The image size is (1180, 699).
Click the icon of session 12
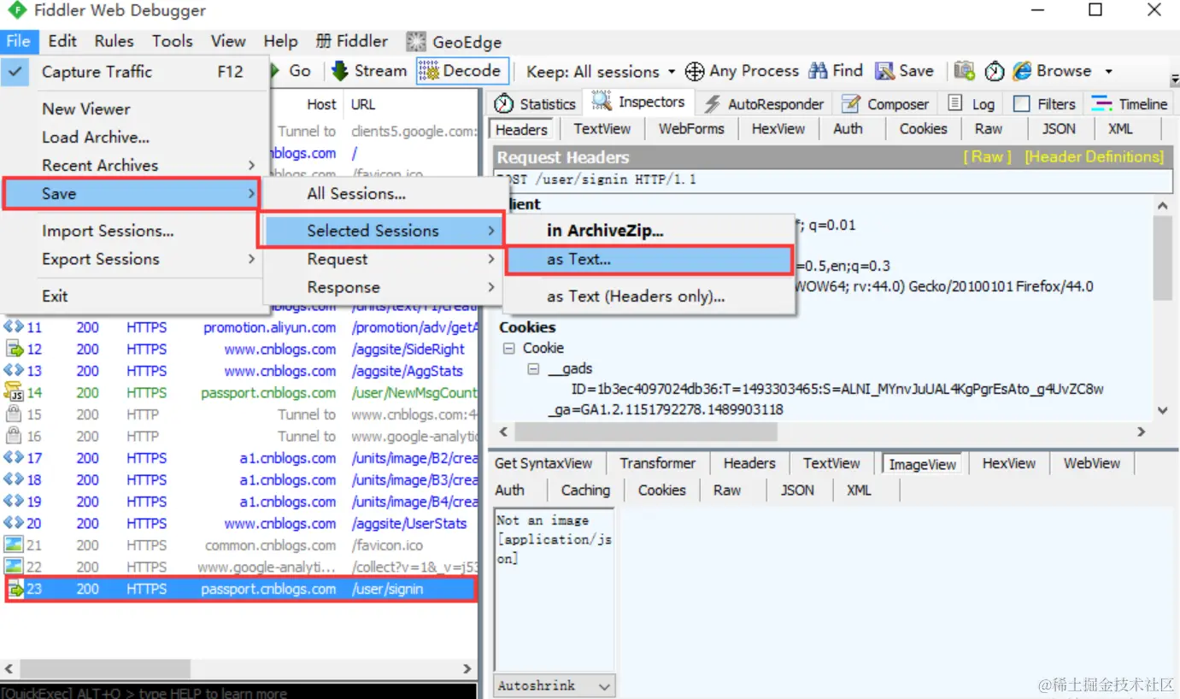point(14,349)
